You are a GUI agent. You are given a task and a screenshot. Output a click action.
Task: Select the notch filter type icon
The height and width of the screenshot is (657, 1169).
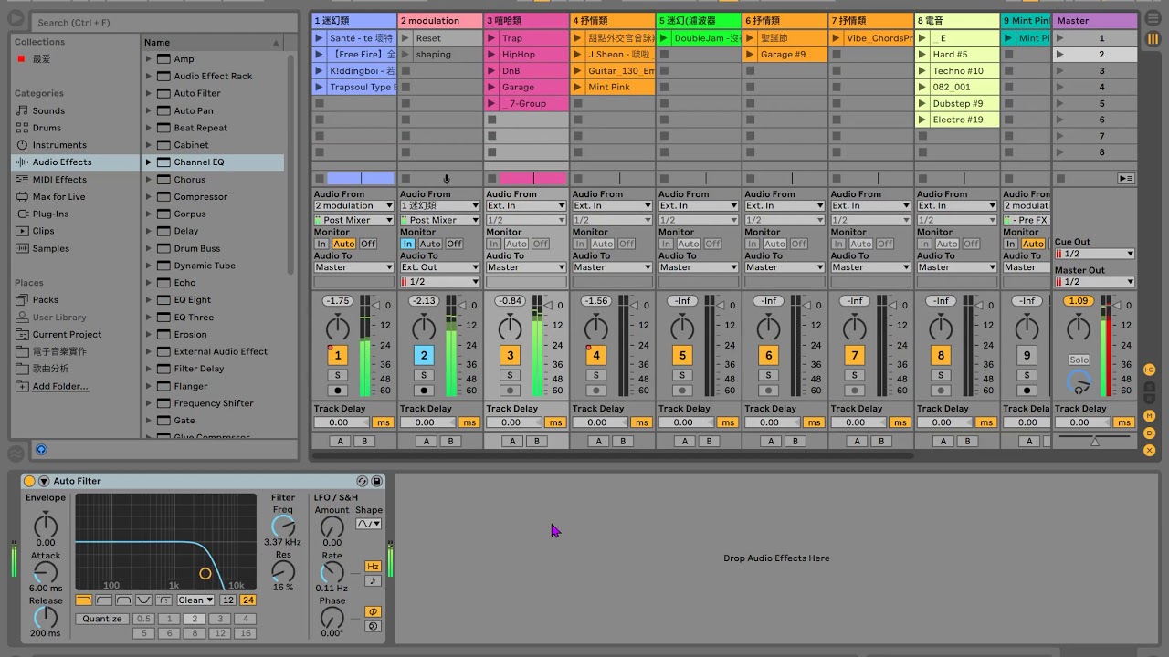pyautogui.click(x=143, y=600)
